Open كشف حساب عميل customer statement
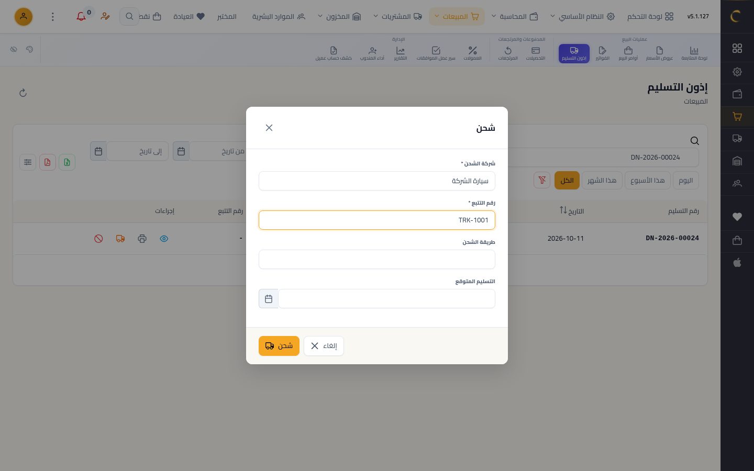The image size is (754, 471). click(x=334, y=53)
